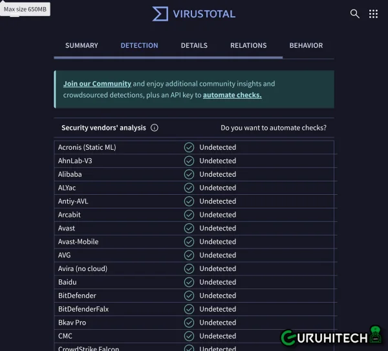
Task: Click 'Do you want to automate checks?' text
Action: [274, 128]
